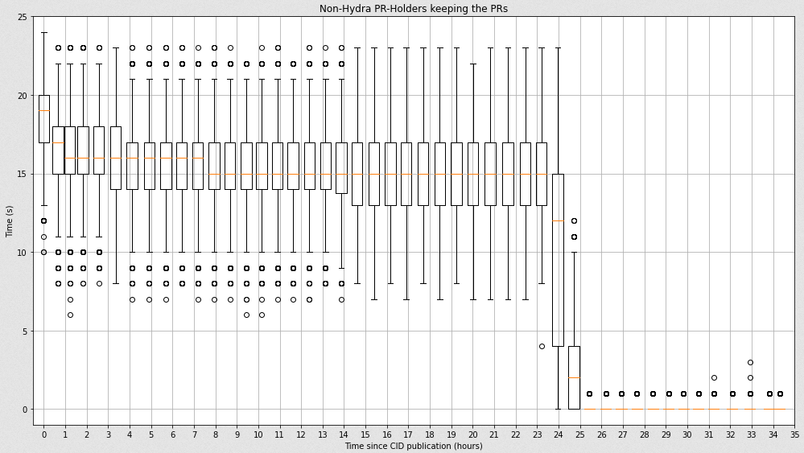The image size is (804, 453).
Task: Click x-axis tick label 28
Action: coord(645,434)
